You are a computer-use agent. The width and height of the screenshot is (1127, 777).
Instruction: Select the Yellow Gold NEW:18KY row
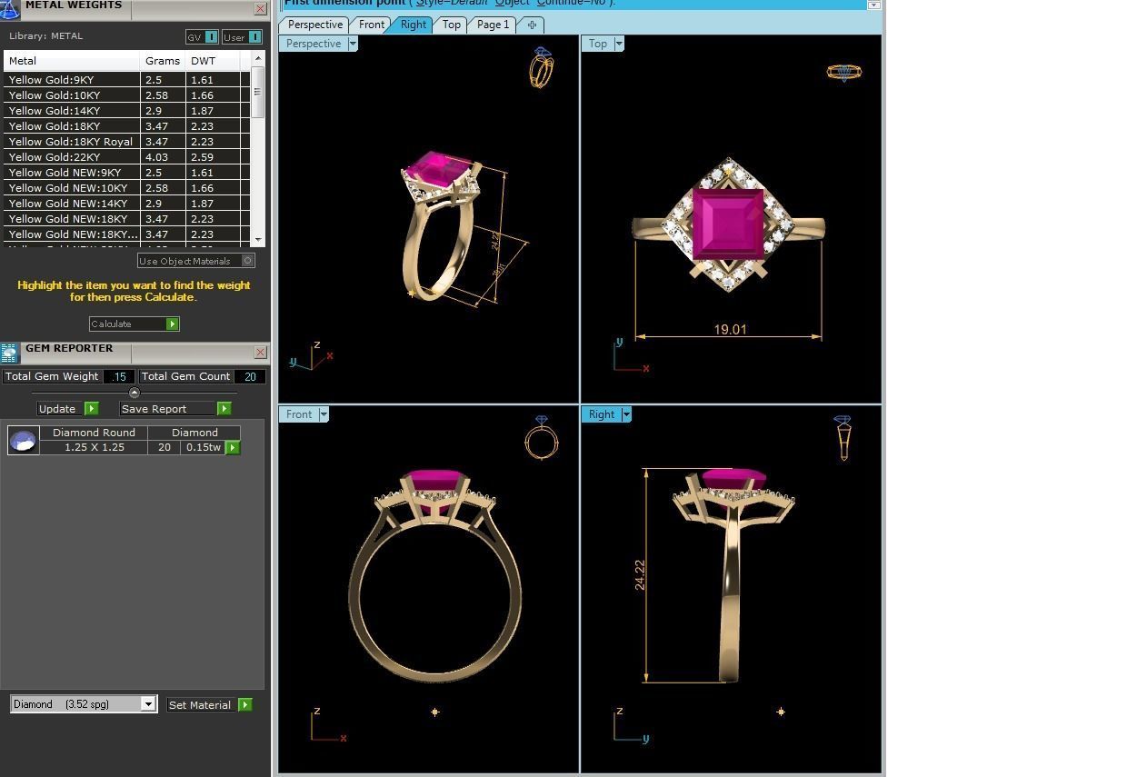(126, 219)
